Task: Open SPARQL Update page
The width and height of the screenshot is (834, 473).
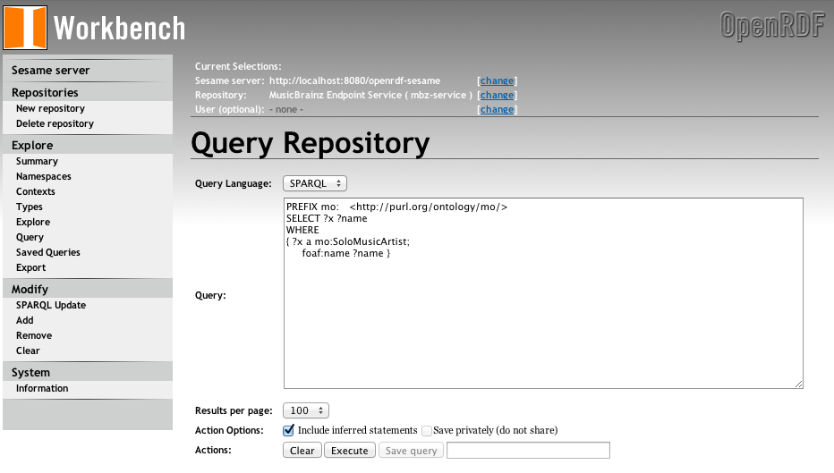Action: pyautogui.click(x=51, y=305)
